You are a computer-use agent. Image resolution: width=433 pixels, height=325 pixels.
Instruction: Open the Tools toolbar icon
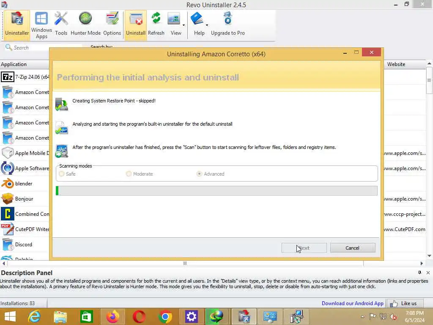(61, 24)
